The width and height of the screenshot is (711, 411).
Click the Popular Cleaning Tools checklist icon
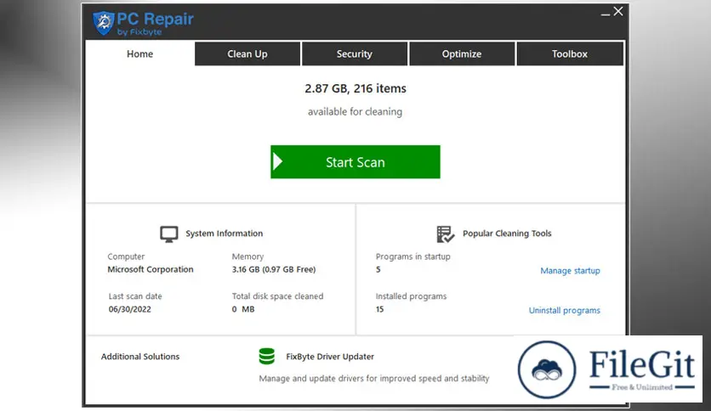[445, 234]
